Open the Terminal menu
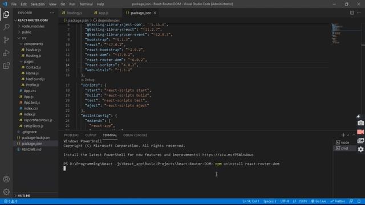This screenshot has width=365, height=205. click(86, 4)
